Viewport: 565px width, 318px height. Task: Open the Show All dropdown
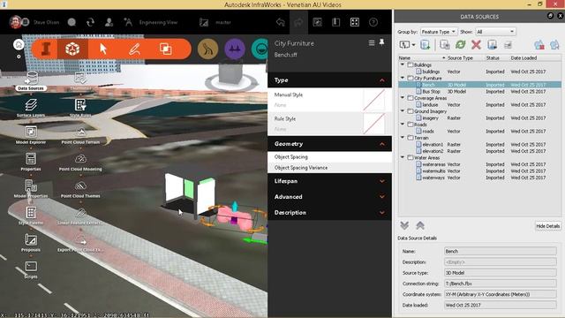[x=495, y=32]
